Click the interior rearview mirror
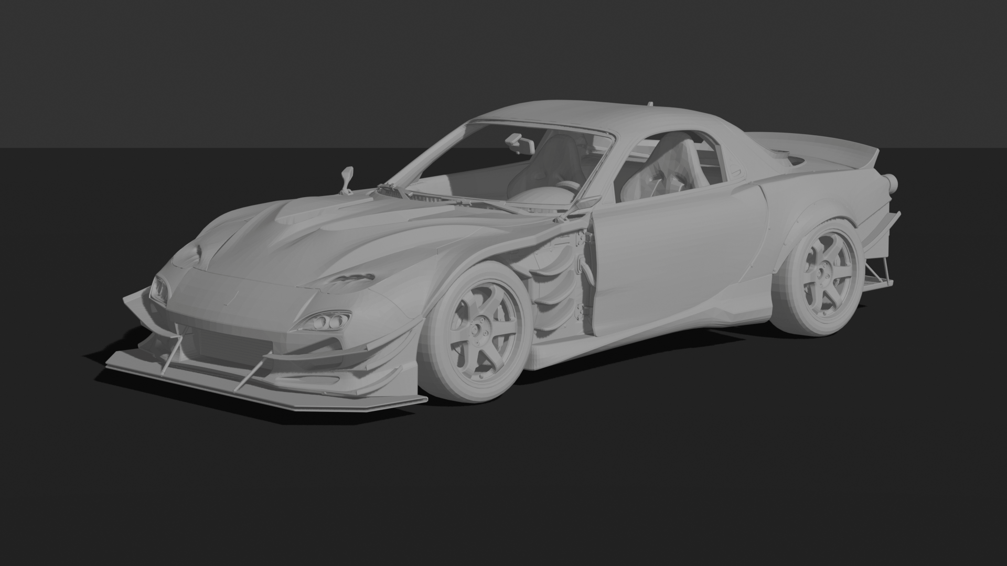Image resolution: width=1007 pixels, height=566 pixels. pyautogui.click(x=520, y=144)
